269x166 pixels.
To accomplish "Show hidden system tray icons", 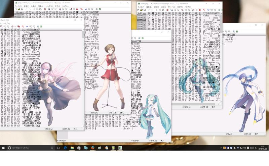I will pyautogui.click(x=221, y=148).
